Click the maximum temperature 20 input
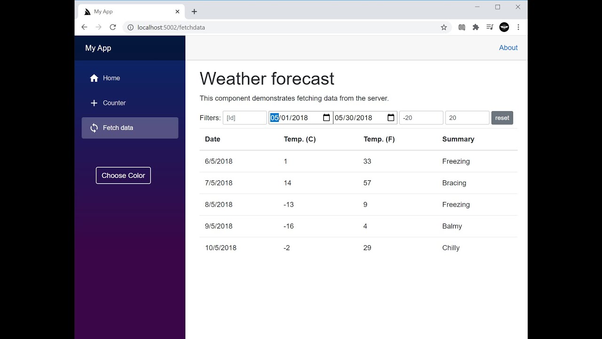The width and height of the screenshot is (602, 339). pos(467,118)
